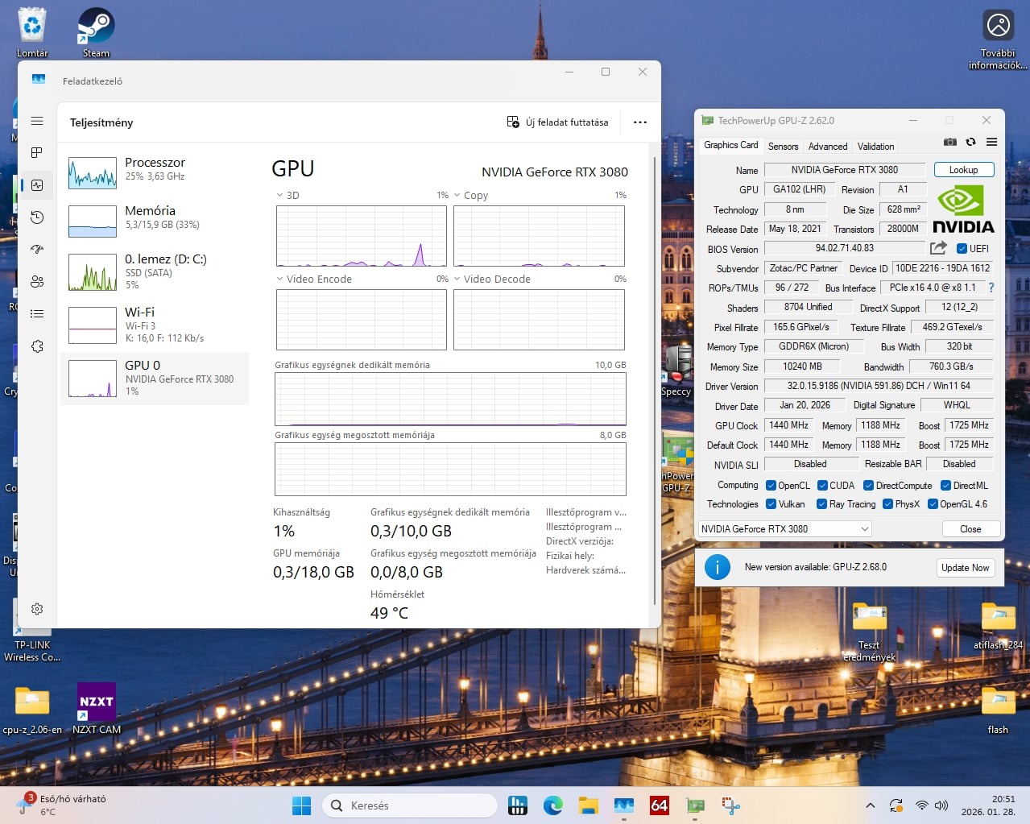Click the GPU Name field in GPU-Z
Image resolution: width=1030 pixels, height=824 pixels.
[844, 170]
